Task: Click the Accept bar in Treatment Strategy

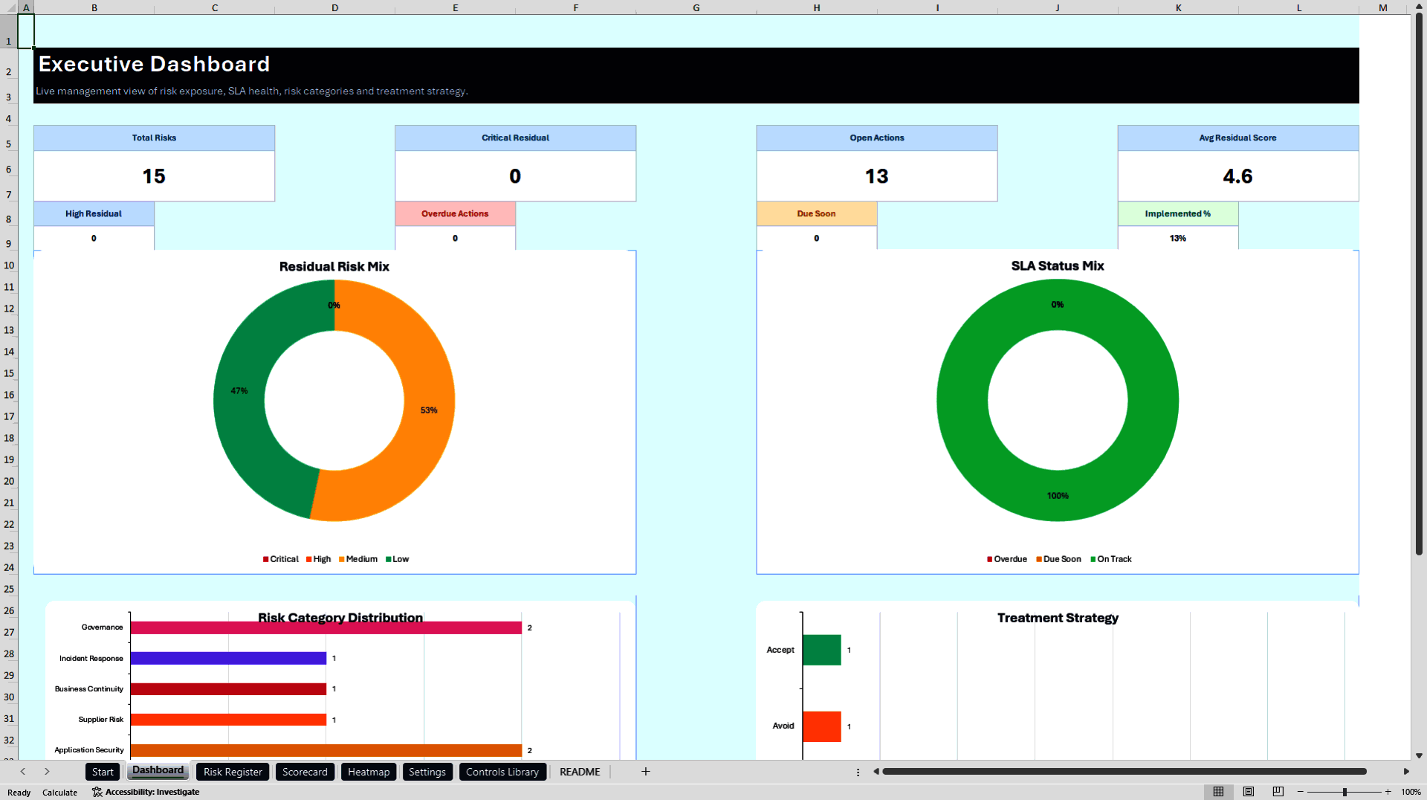Action: [x=822, y=650]
